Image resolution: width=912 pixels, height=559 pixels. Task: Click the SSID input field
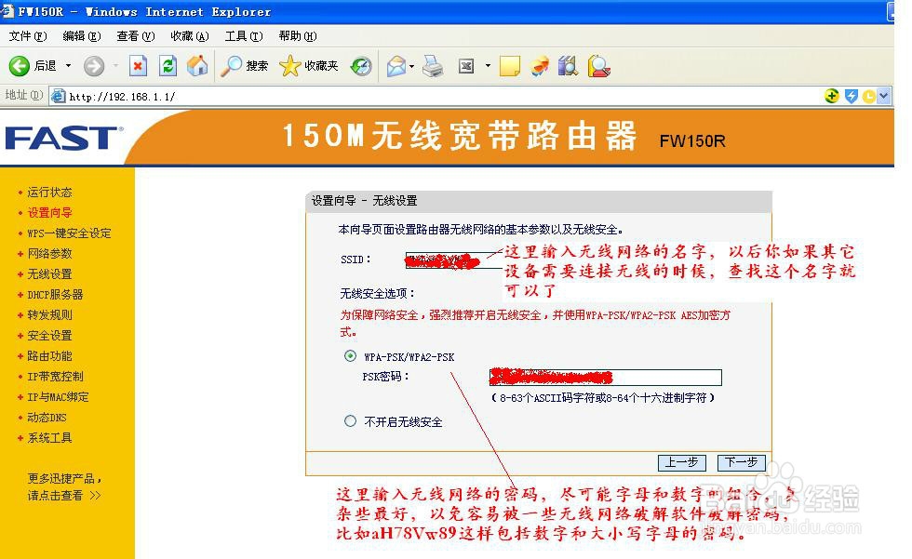[x=454, y=260]
